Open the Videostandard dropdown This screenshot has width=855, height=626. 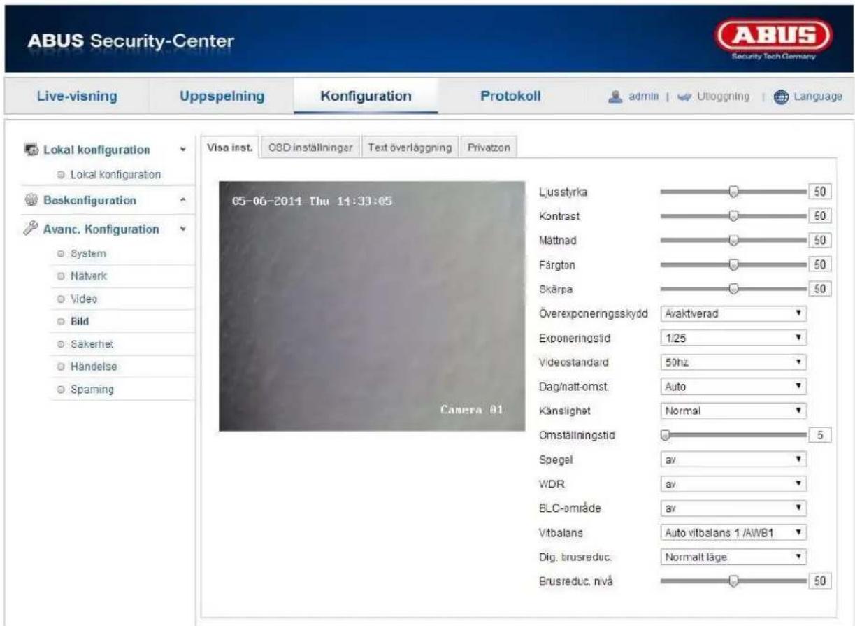pyautogui.click(x=733, y=362)
